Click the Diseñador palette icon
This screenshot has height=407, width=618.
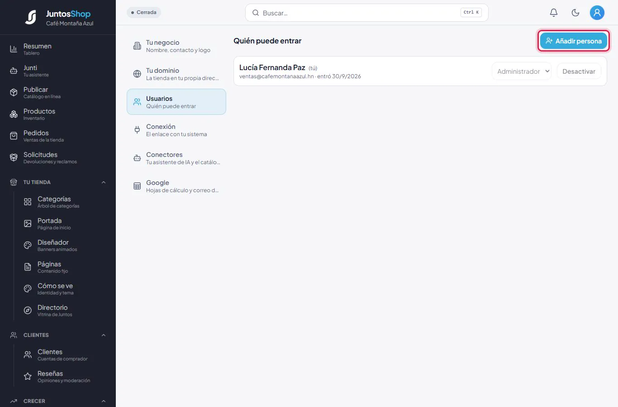(28, 245)
